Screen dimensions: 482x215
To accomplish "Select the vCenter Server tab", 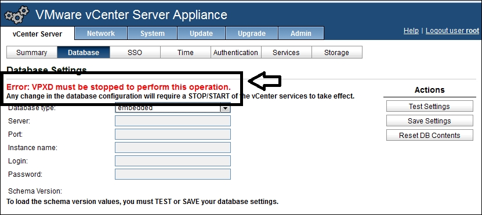I will [x=38, y=34].
